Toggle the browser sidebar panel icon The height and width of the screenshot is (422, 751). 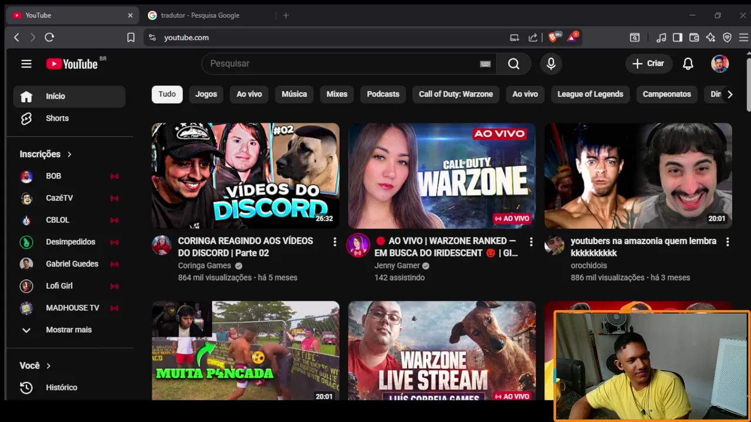point(678,38)
